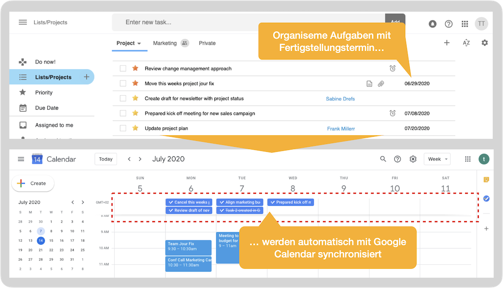
Task: Focus the Enter new task field
Action: (x=249, y=22)
